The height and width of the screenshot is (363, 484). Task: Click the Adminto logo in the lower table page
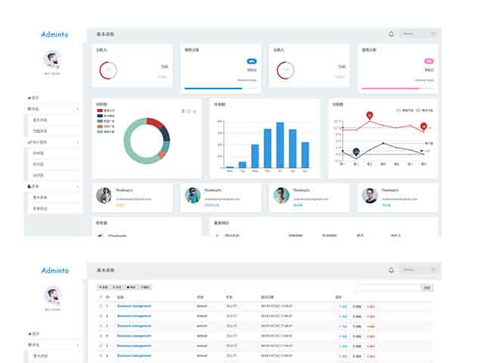tap(55, 271)
